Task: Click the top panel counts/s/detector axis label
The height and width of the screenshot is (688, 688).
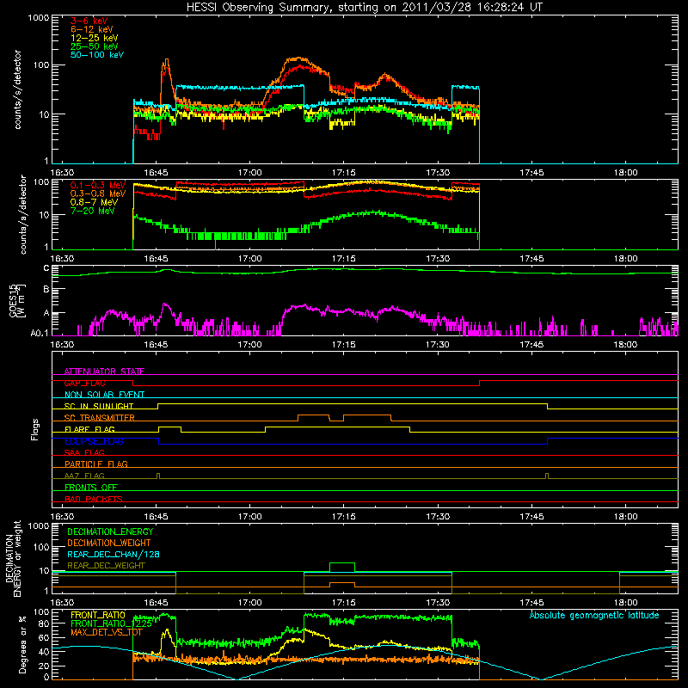Action: coord(17,89)
